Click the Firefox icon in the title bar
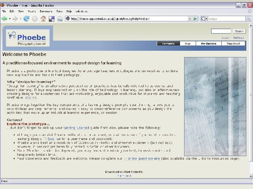Image resolution: width=253 pixels, height=189 pixels. tap(2, 5)
